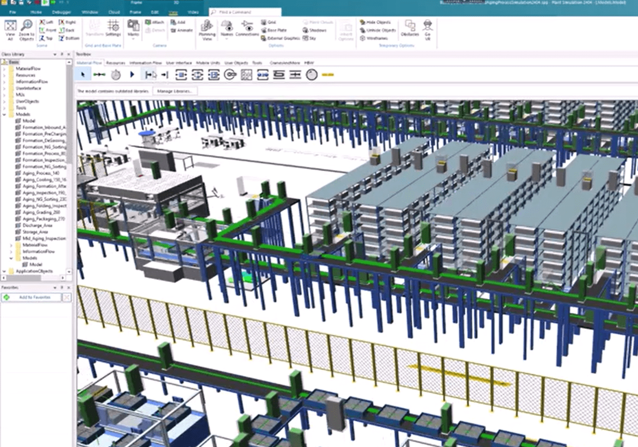Collapse the Models folder in the tree
The height and width of the screenshot is (447, 638).
5,114
